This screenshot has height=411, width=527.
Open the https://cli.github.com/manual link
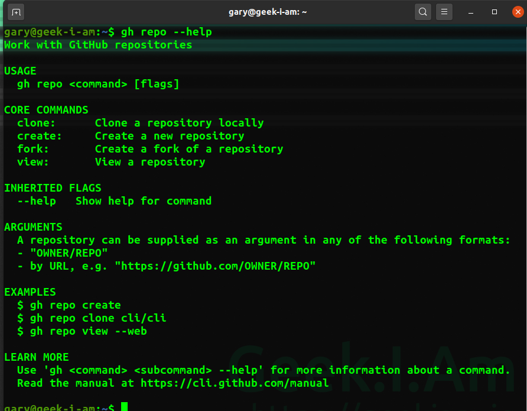point(235,383)
